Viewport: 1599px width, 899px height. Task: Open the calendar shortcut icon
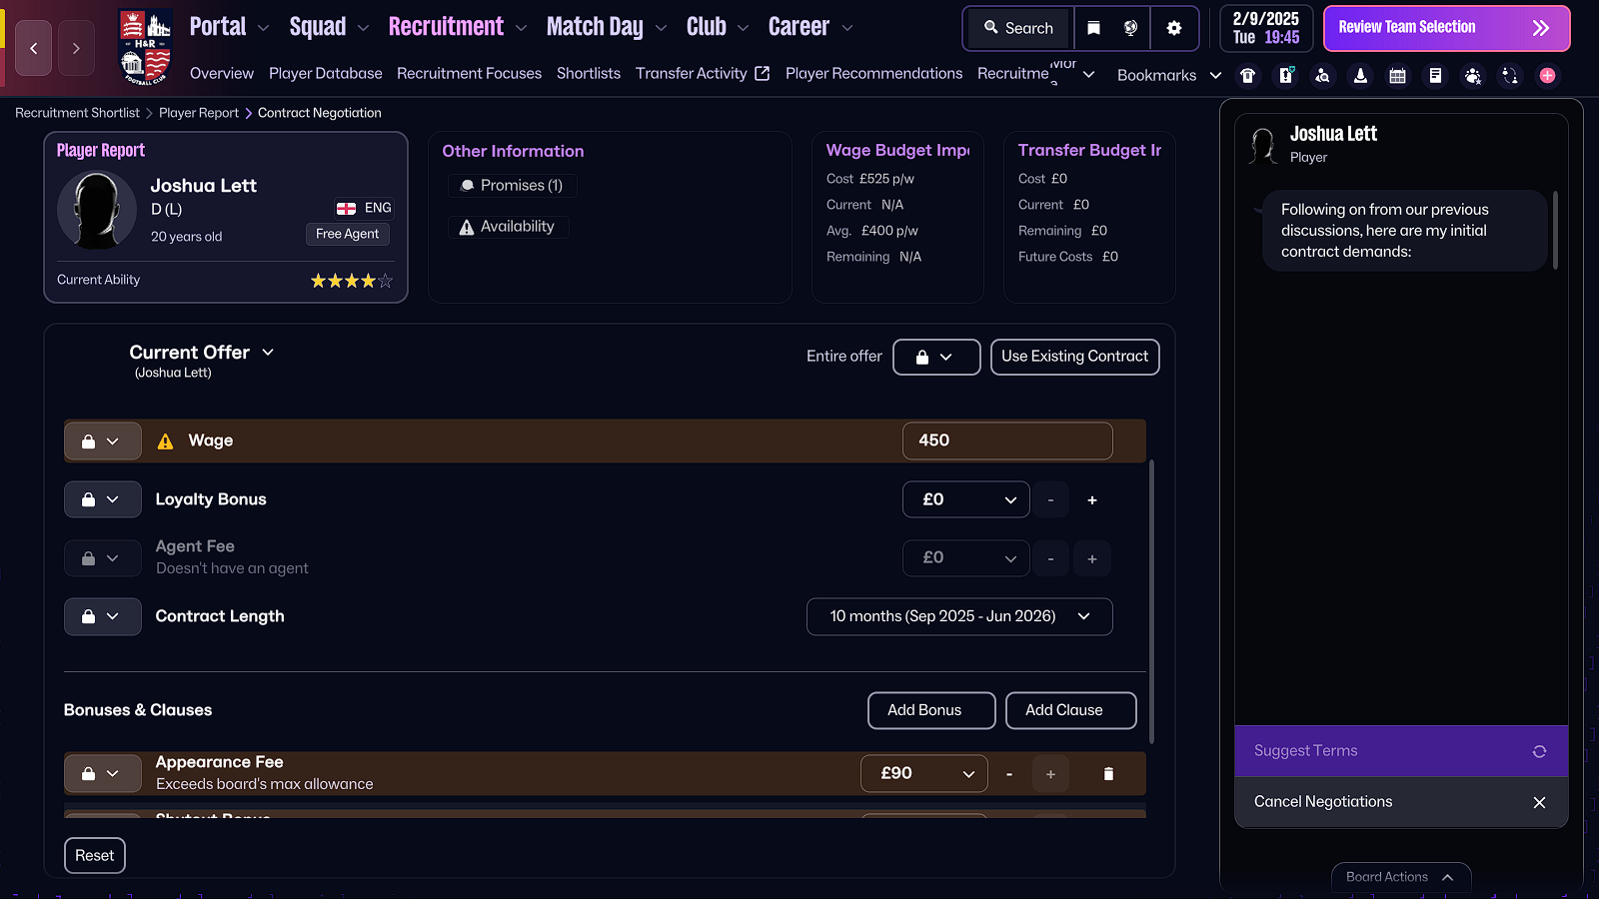tap(1397, 76)
